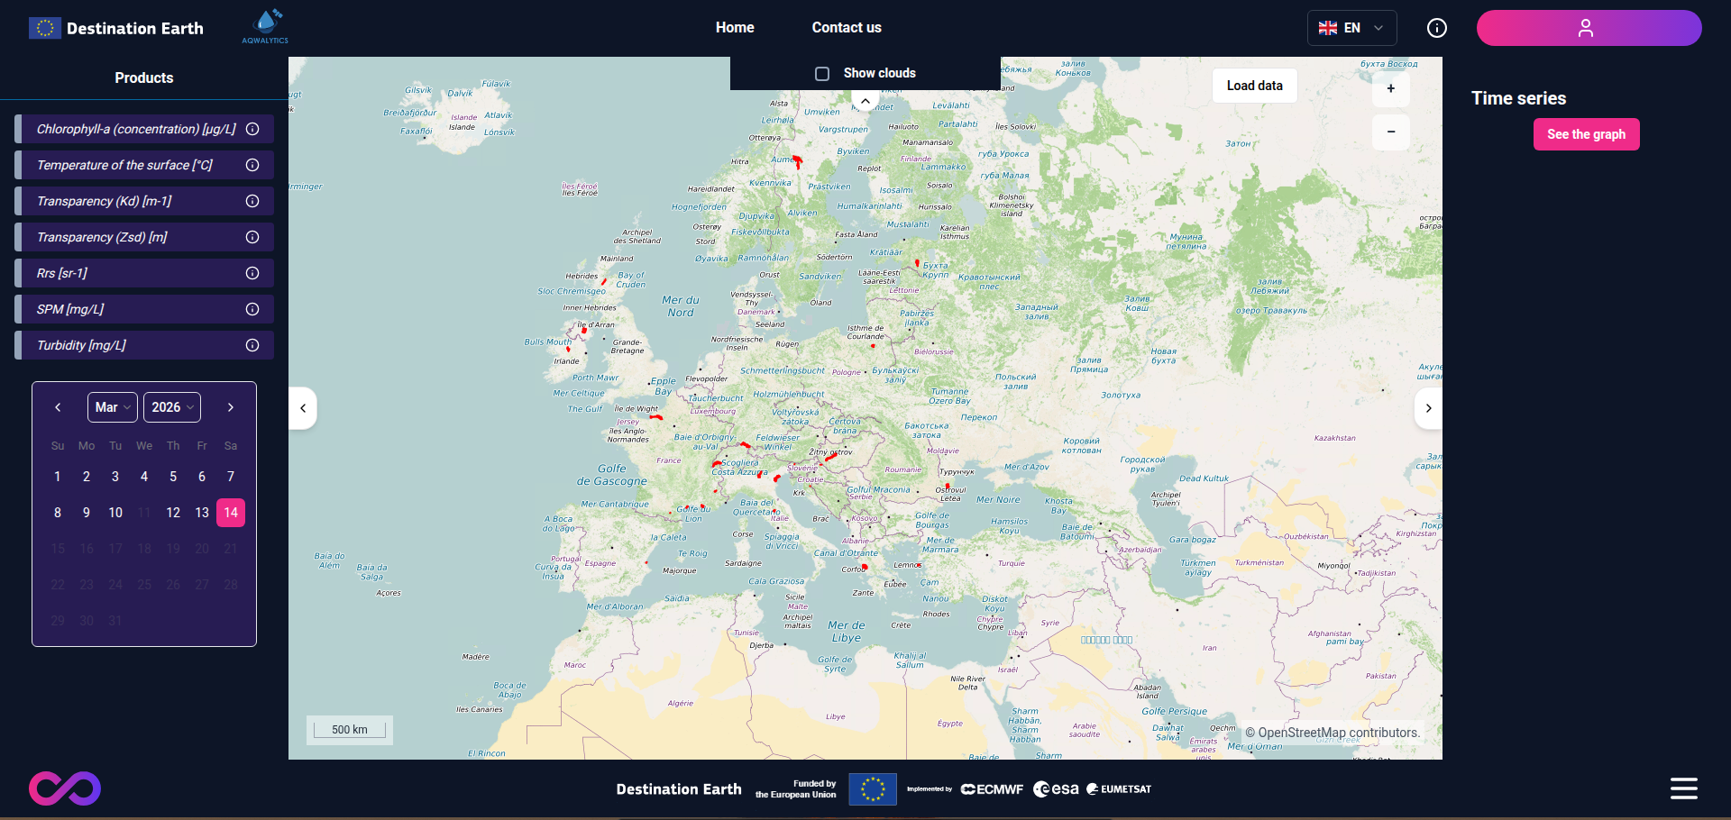Enable the Show clouds checkbox
Image resolution: width=1731 pixels, height=820 pixels.
822,74
